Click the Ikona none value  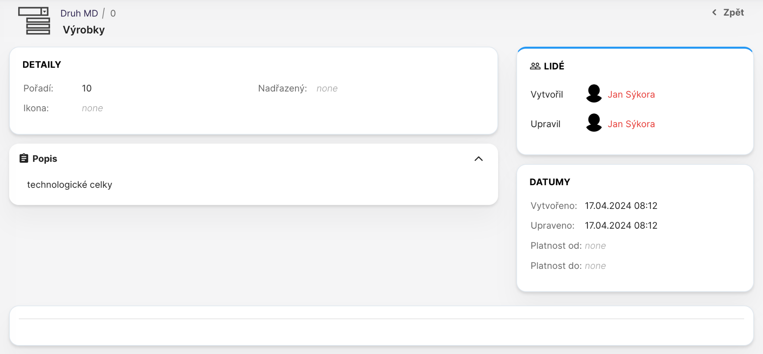point(92,108)
